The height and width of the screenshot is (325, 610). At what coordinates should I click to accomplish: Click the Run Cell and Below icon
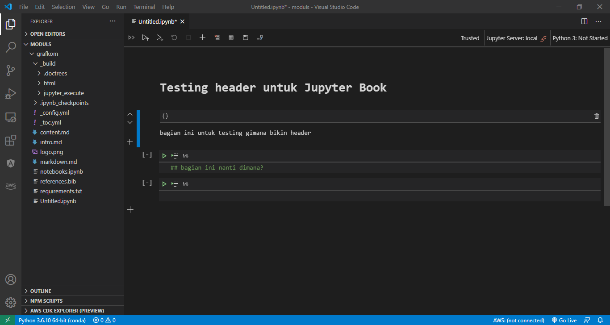coord(160,38)
